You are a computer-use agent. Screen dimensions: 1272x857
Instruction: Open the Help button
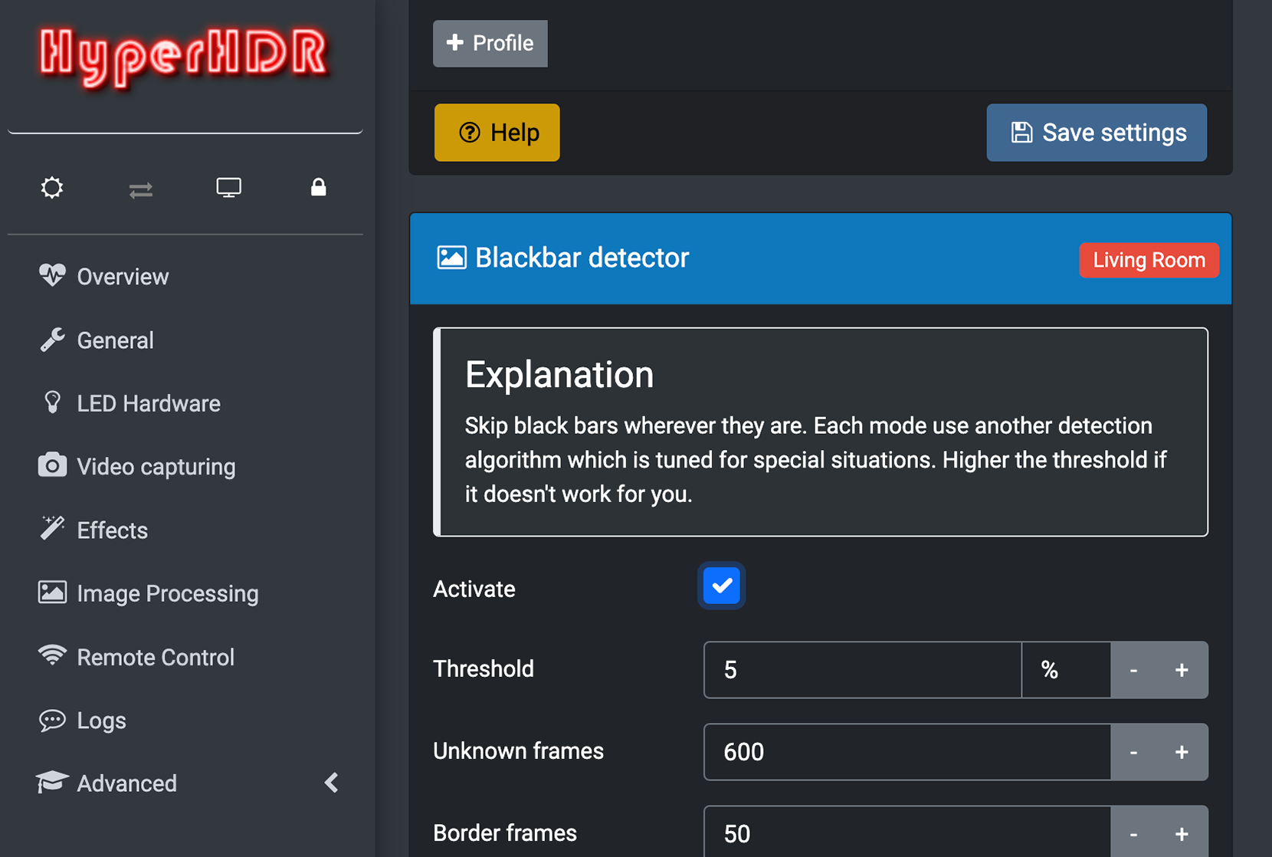coord(497,132)
